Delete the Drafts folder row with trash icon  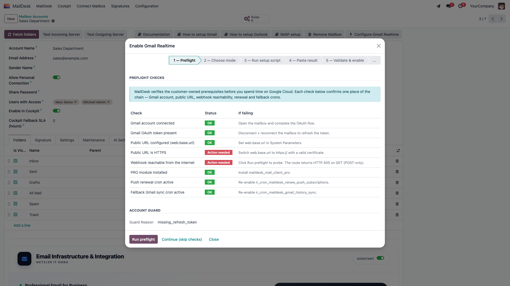[397, 182]
